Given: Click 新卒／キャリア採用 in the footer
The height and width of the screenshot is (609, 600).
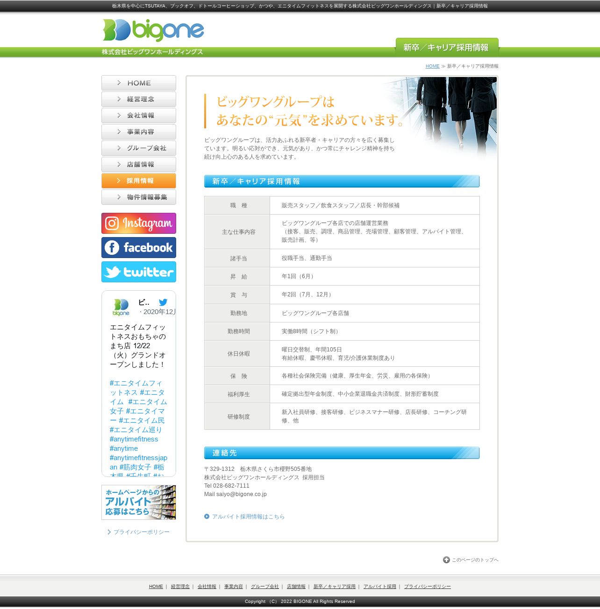Looking at the screenshot, I should tap(335, 587).
